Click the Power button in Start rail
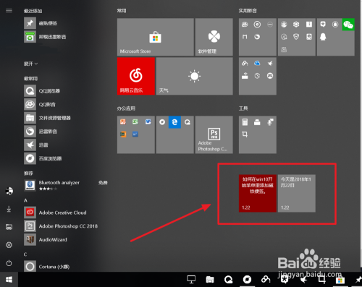Image resolution: width=362 pixels, height=287 pixels. [x=9, y=263]
